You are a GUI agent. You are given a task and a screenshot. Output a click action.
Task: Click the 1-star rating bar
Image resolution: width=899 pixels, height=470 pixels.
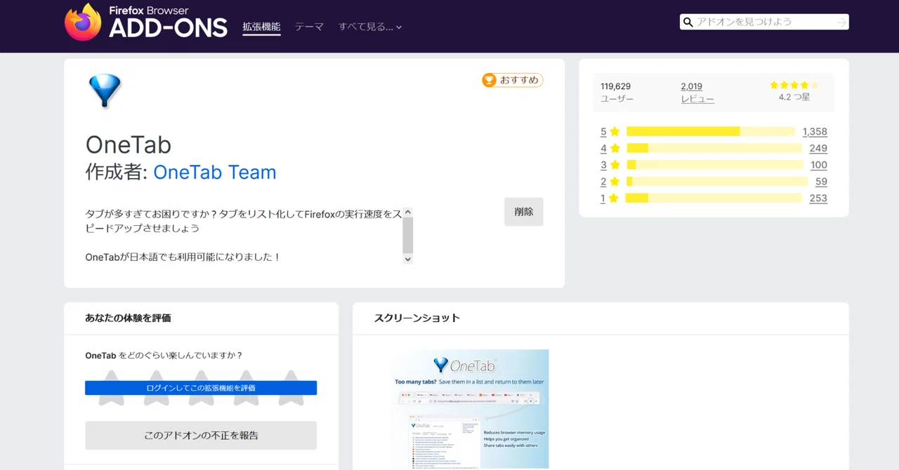pyautogui.click(x=714, y=198)
